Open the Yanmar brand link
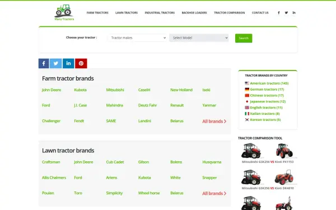 209,105
